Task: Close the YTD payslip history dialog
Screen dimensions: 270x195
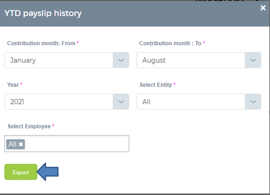Action: coord(263,8)
